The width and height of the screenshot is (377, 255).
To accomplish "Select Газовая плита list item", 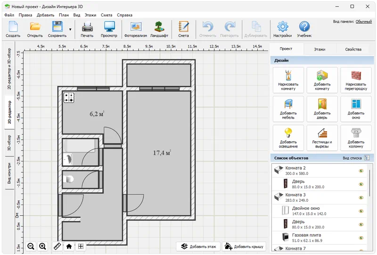I will [x=320, y=238].
